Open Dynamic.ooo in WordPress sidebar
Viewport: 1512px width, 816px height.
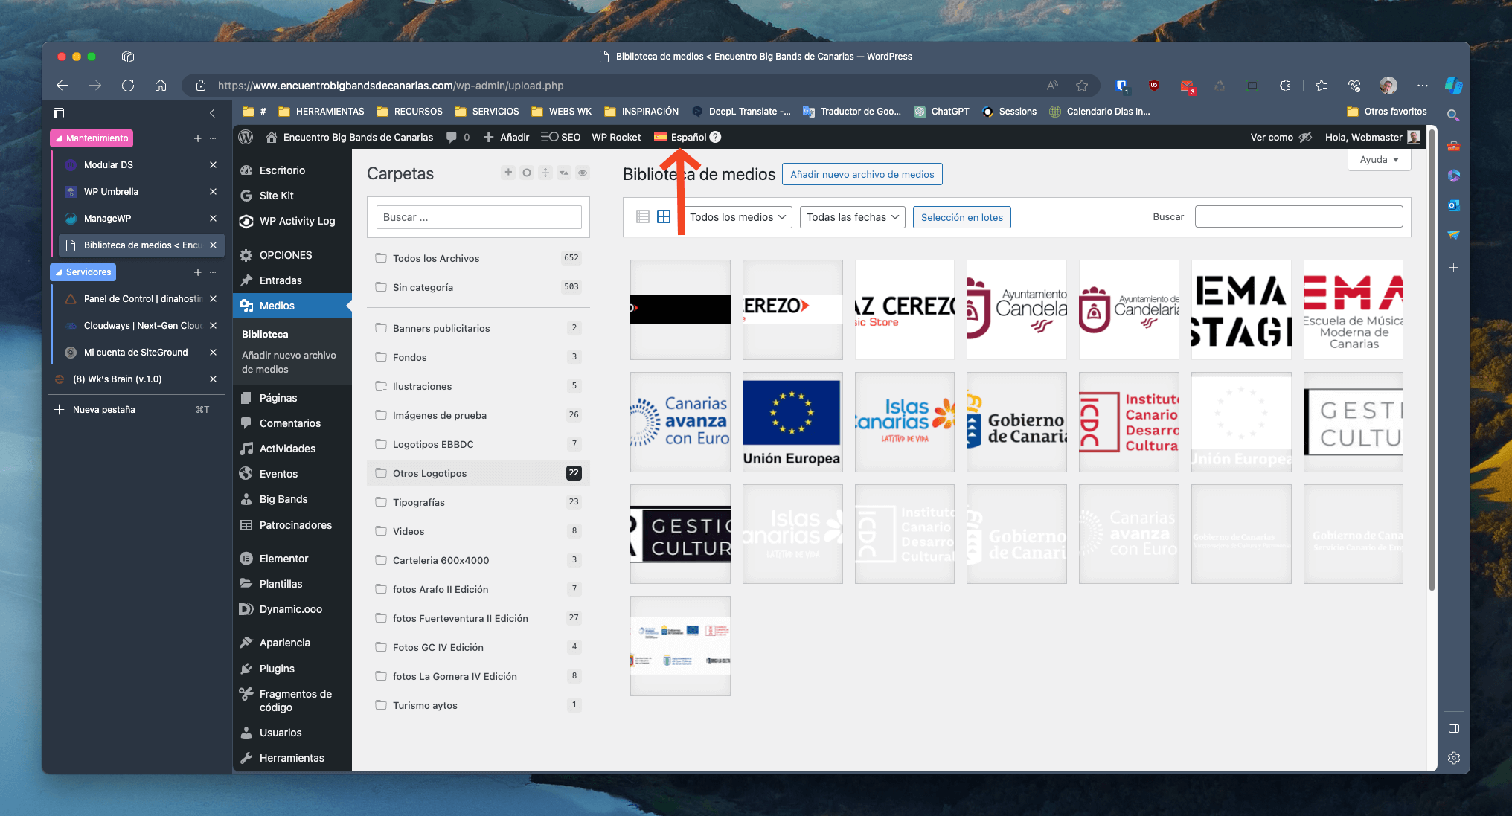coord(292,609)
